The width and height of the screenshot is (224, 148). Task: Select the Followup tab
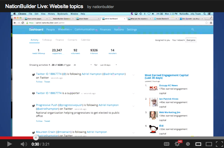coord(47,40)
